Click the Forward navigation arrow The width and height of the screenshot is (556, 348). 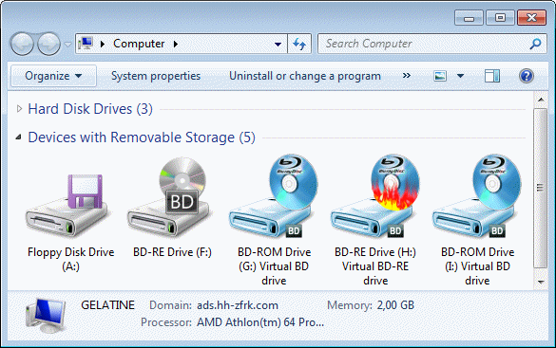(48, 44)
